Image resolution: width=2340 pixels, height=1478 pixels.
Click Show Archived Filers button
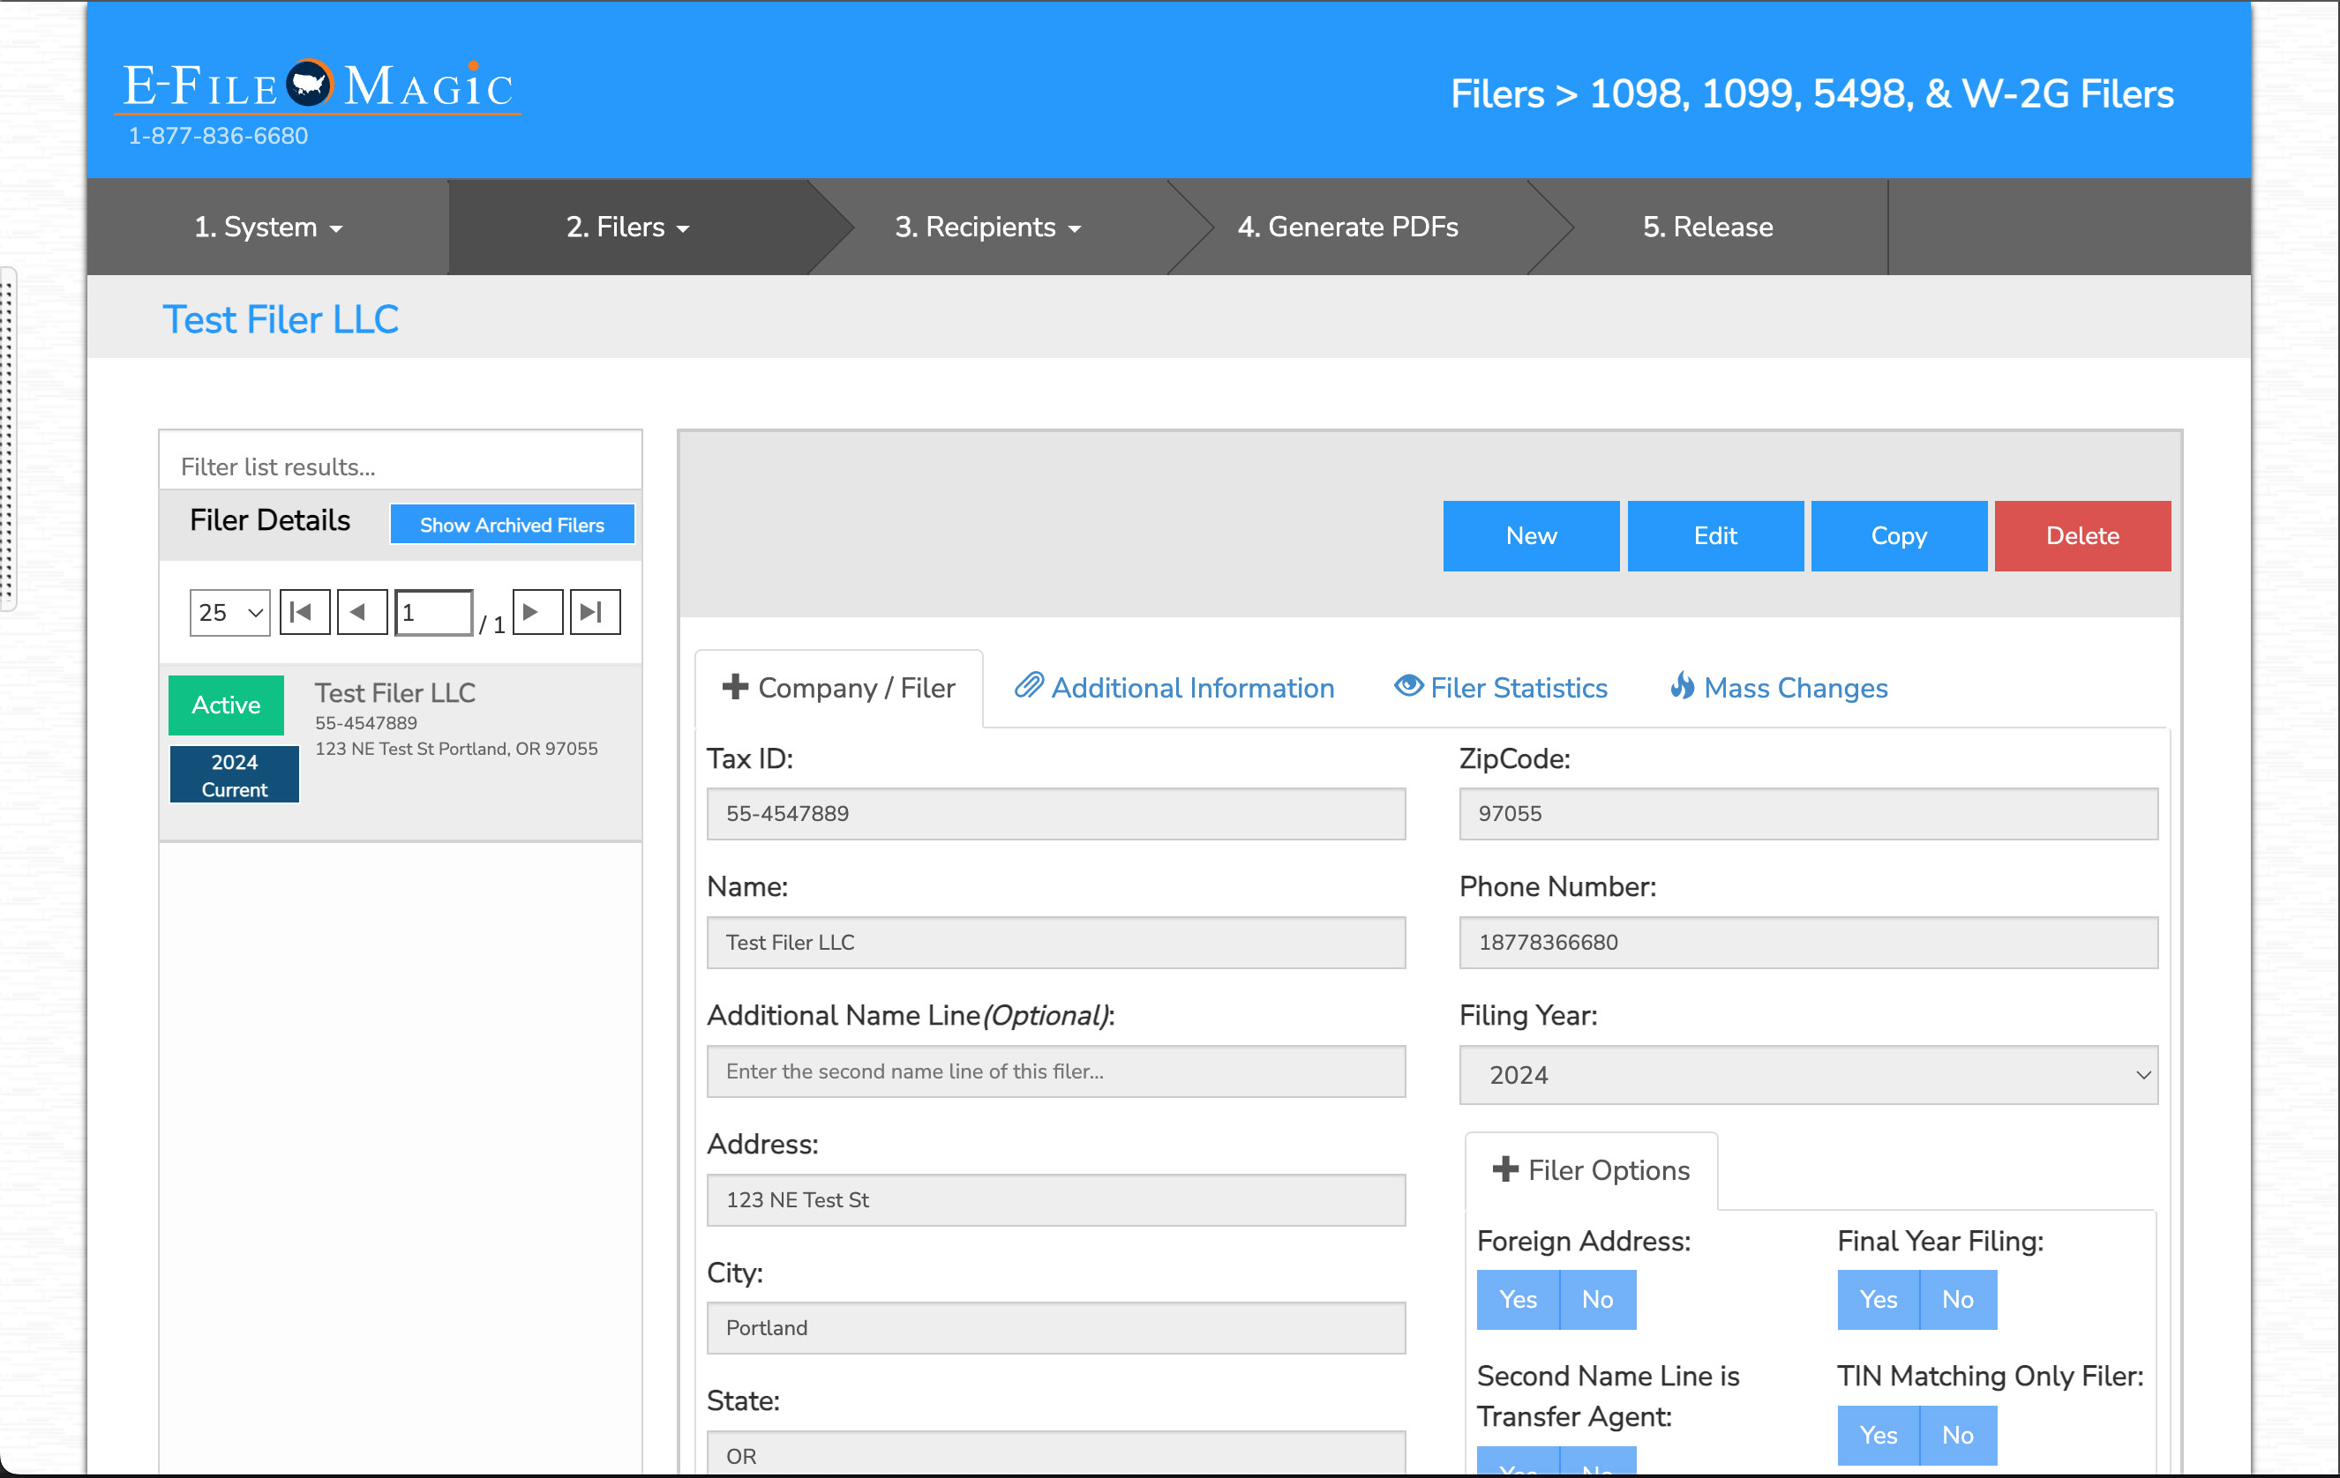(511, 526)
